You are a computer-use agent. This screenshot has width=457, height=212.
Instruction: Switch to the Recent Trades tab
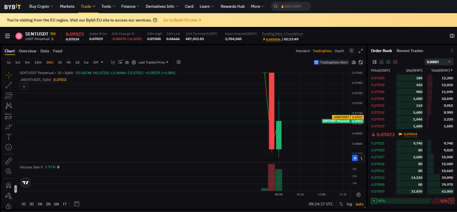[410, 51]
